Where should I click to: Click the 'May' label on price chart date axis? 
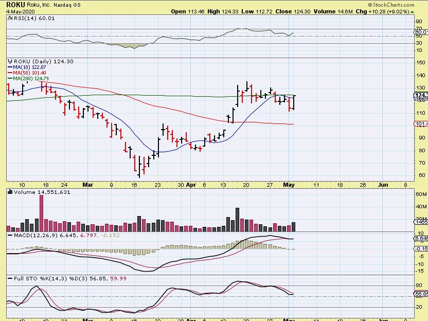click(289, 185)
